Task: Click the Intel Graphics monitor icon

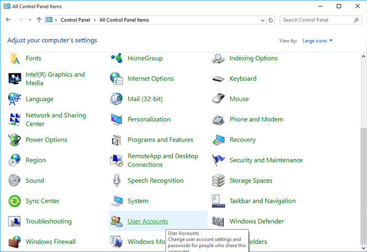Action: coord(15,79)
